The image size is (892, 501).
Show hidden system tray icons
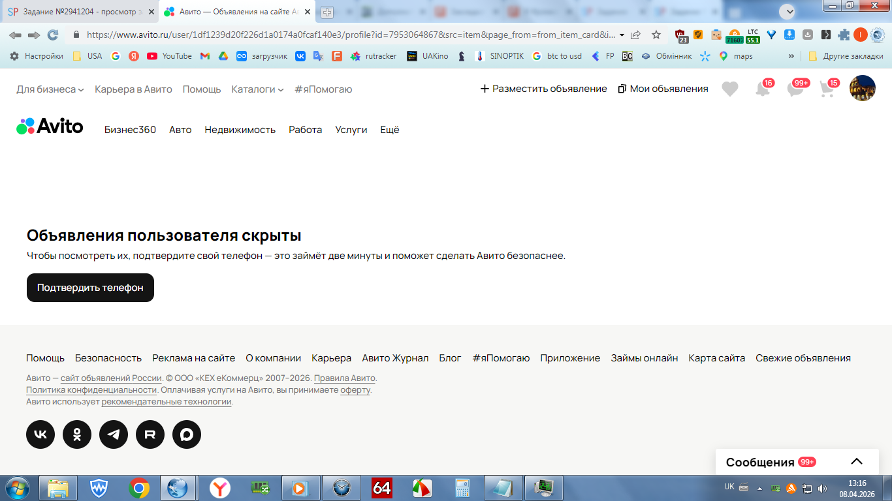point(759,488)
